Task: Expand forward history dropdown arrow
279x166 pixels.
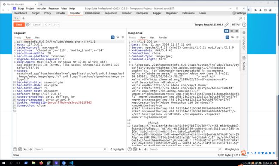Action: click(x=58, y=25)
